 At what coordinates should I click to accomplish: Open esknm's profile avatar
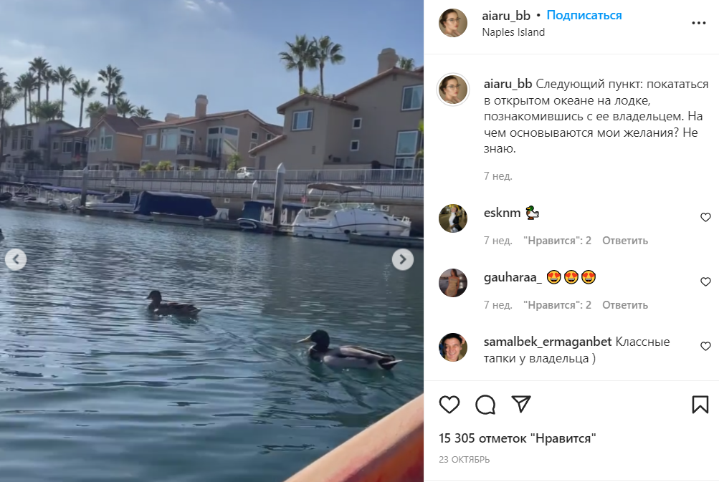453,218
